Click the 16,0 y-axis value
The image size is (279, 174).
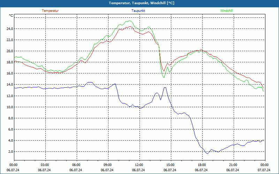coord(10,73)
